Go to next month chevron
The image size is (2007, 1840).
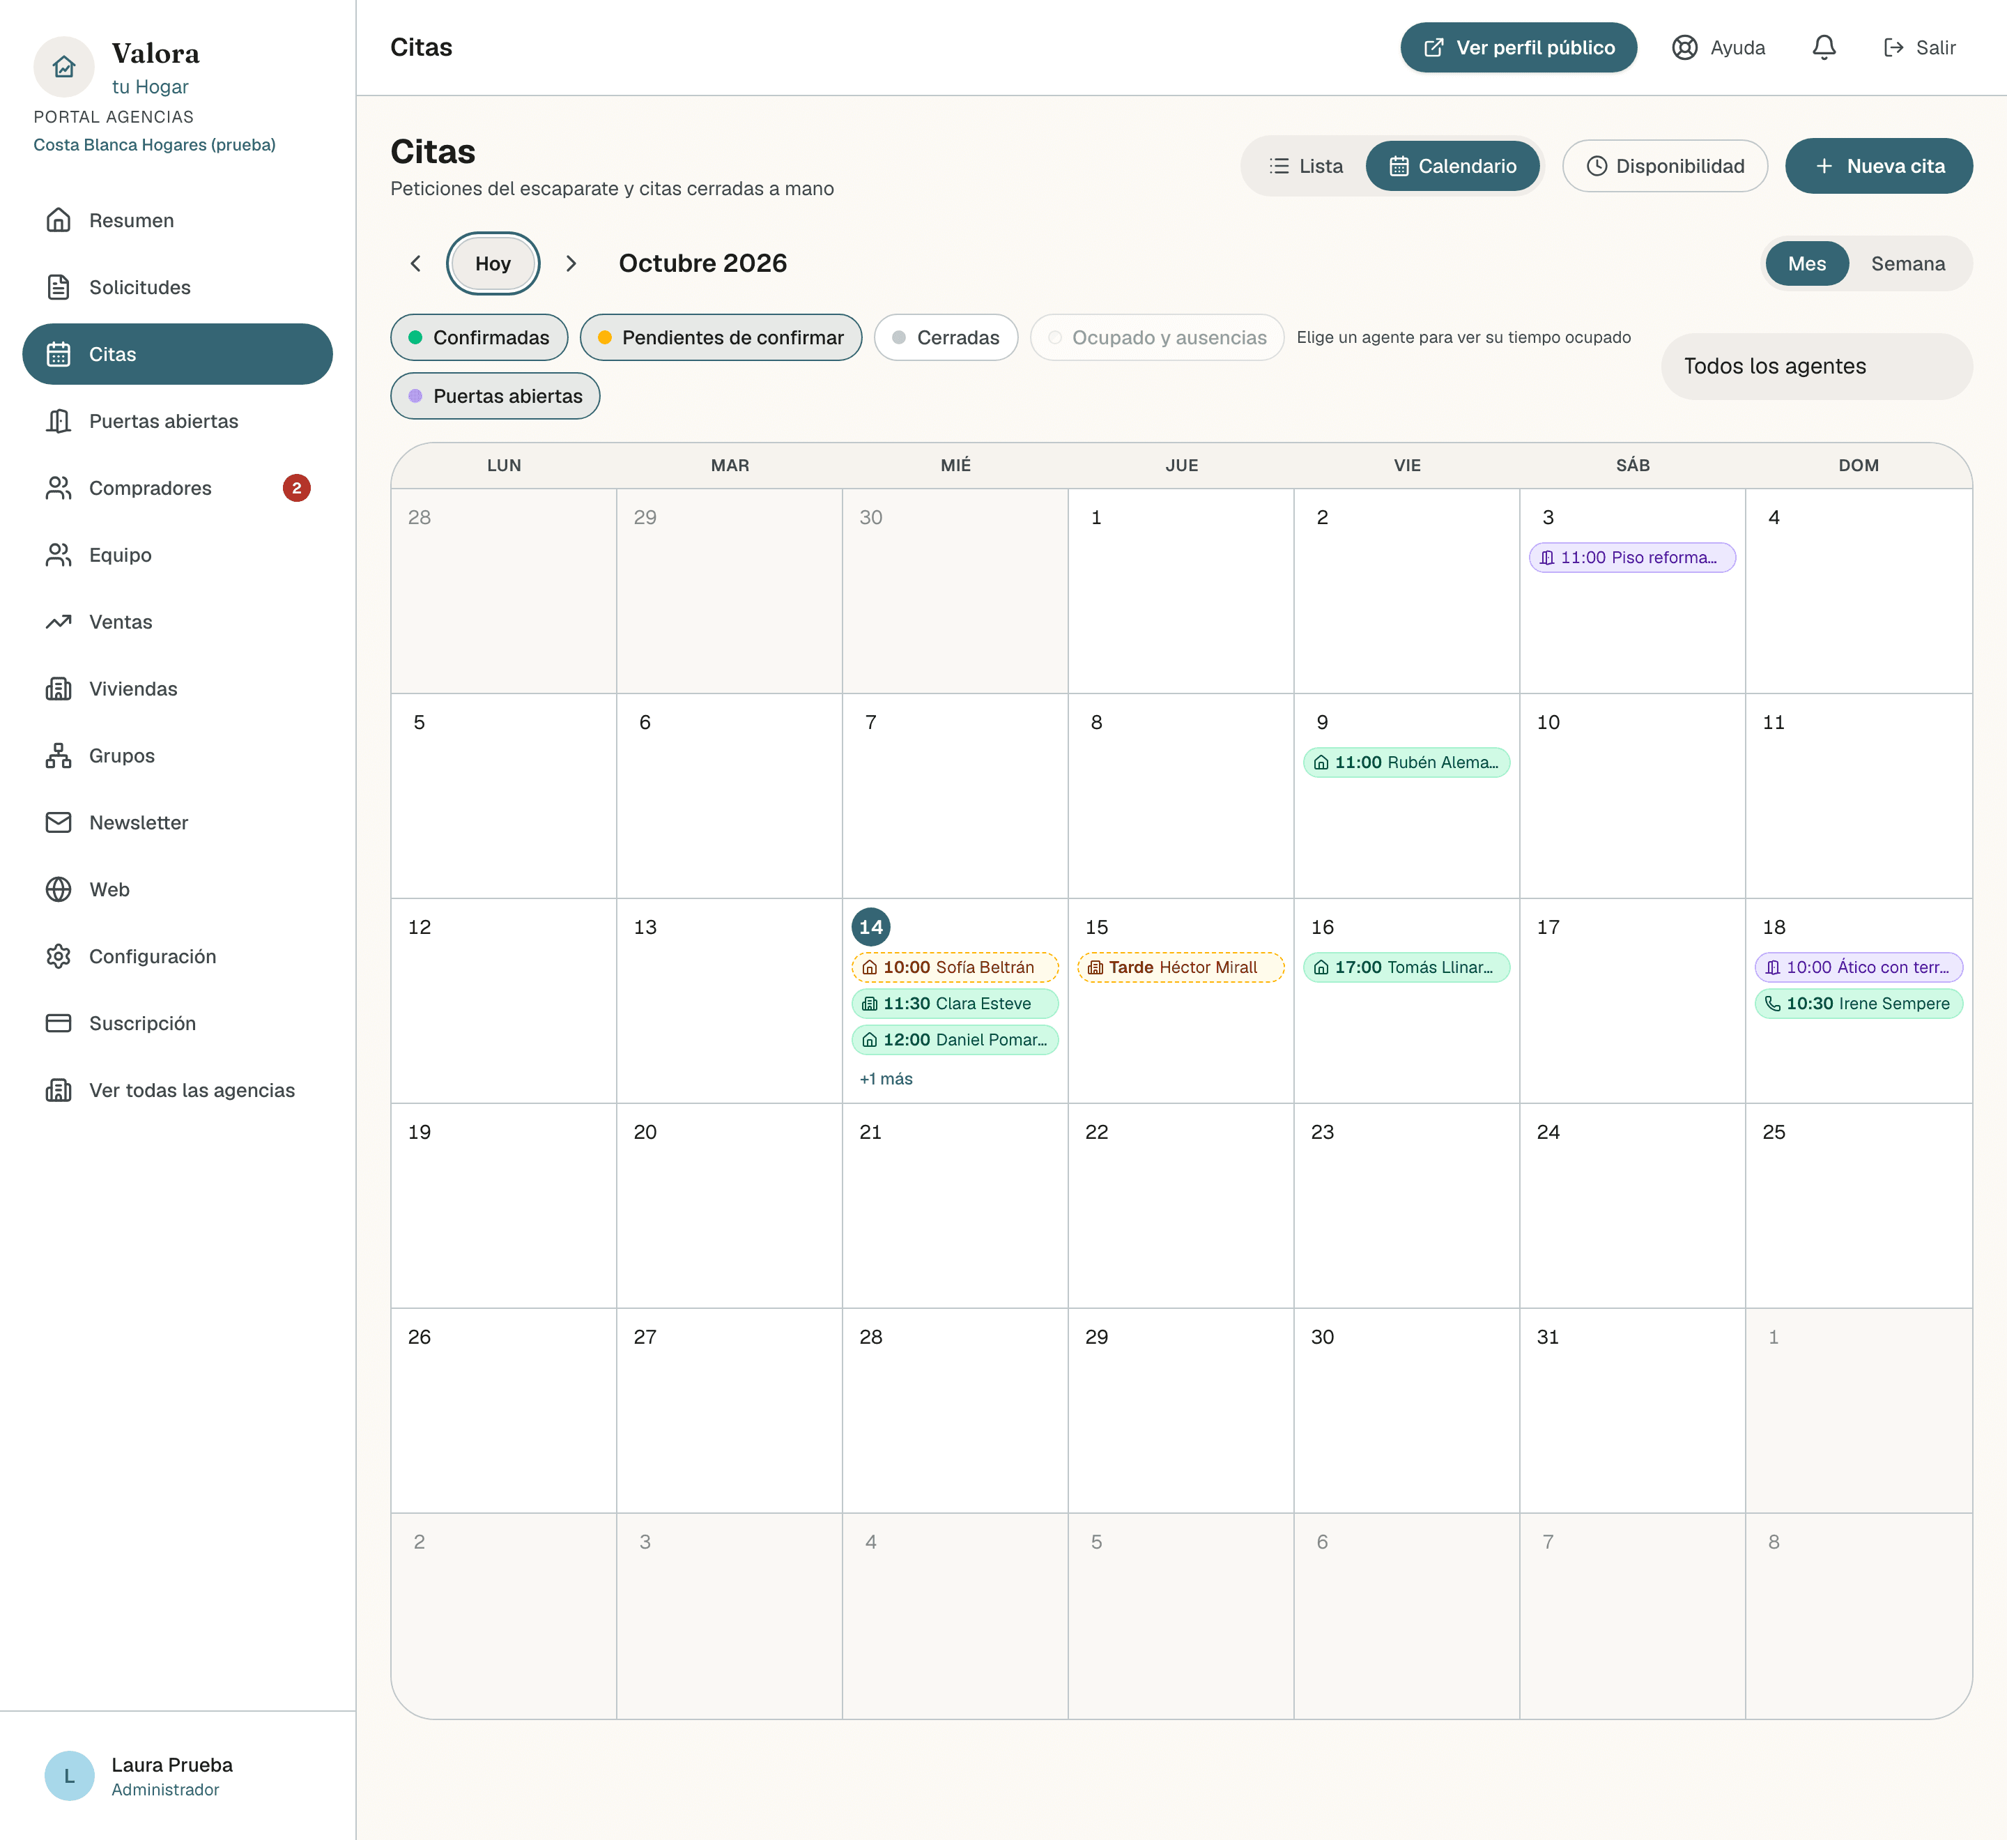click(571, 264)
